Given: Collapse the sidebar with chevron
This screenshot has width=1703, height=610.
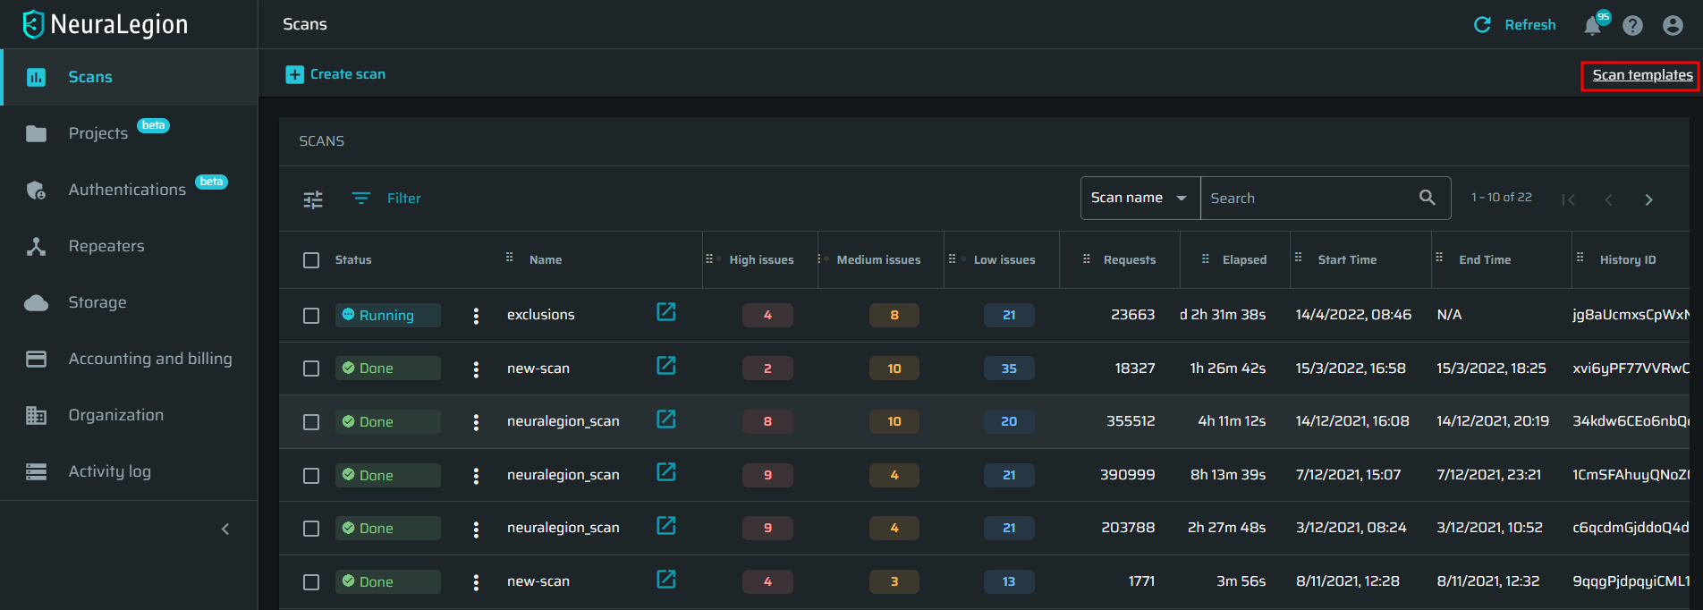Looking at the screenshot, I should [x=225, y=529].
